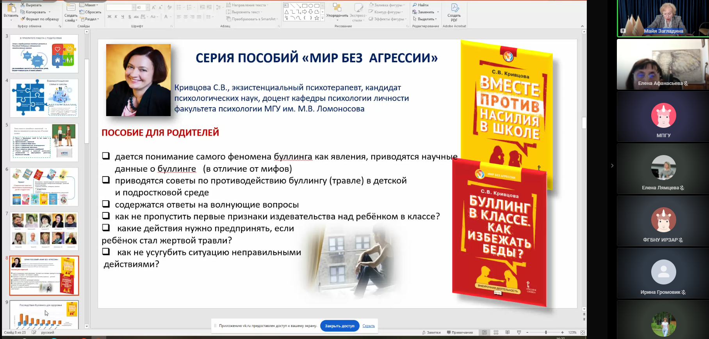Click the Cut (Вырезать) scissors button
This screenshot has height=339, width=709.
[x=30, y=5]
